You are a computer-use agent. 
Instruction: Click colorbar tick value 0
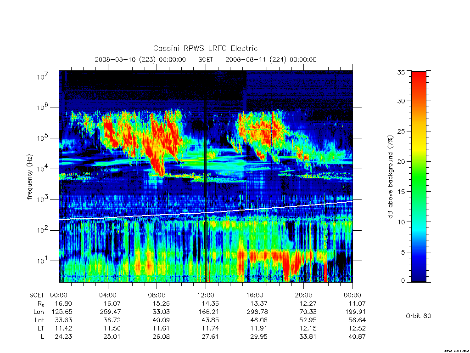pos(403,281)
